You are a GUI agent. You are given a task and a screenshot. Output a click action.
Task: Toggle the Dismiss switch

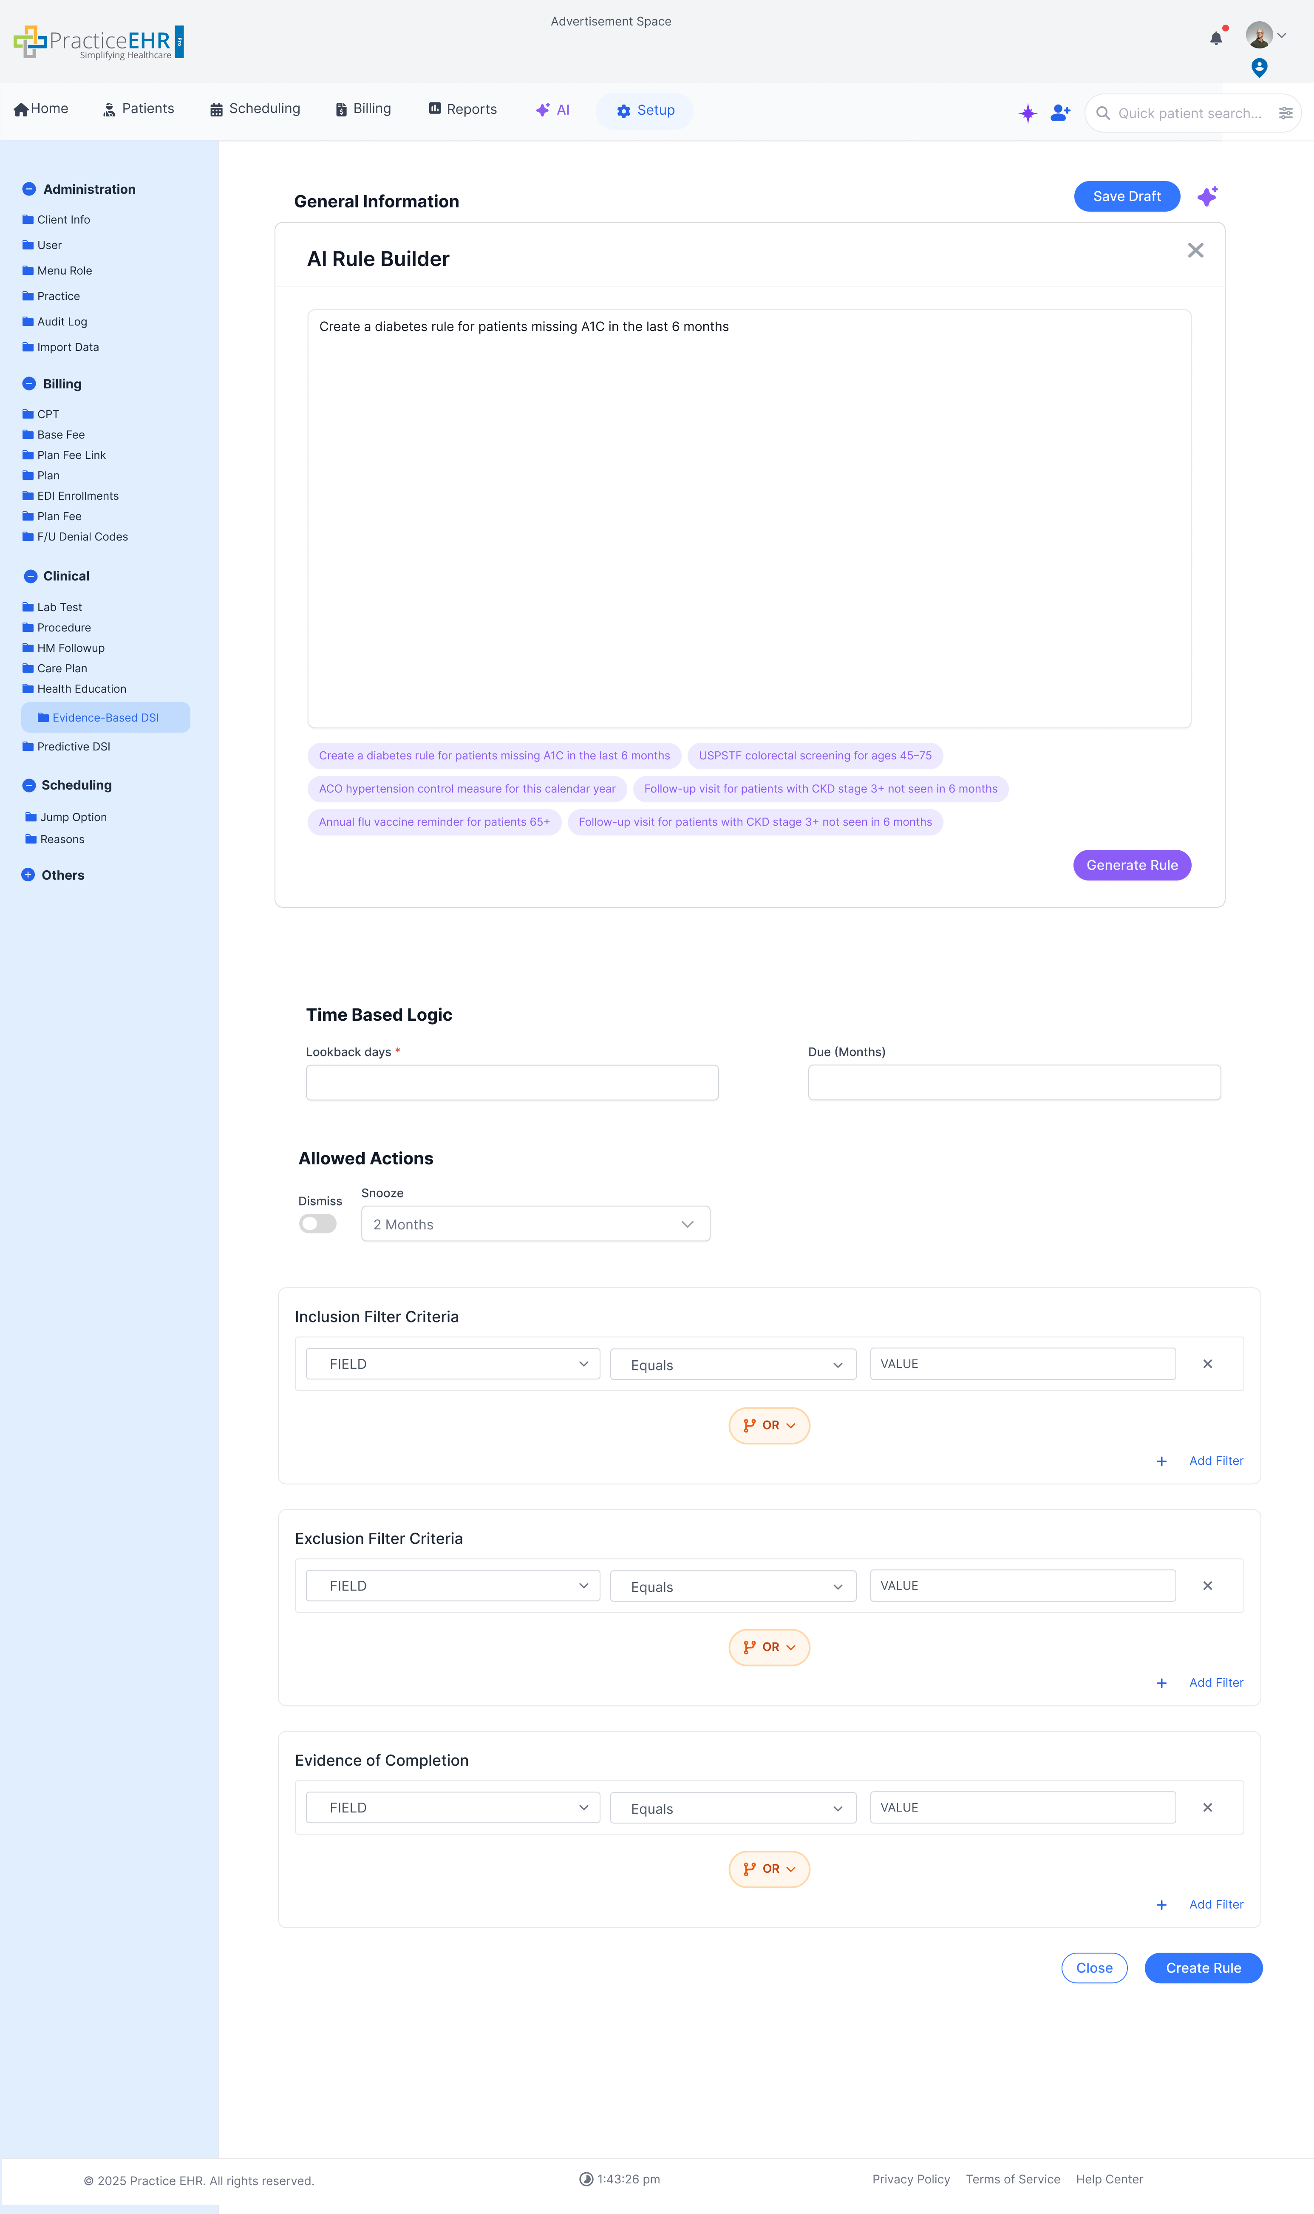(x=318, y=1223)
